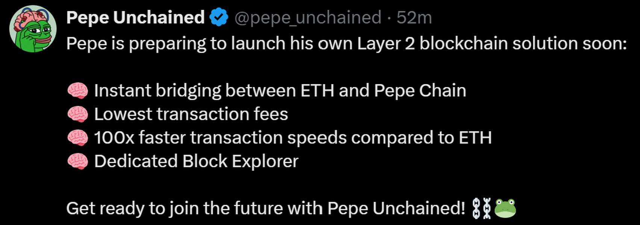Click the blue verified badge

click(x=219, y=18)
